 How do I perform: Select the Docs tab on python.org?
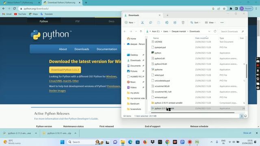tap(111, 21)
